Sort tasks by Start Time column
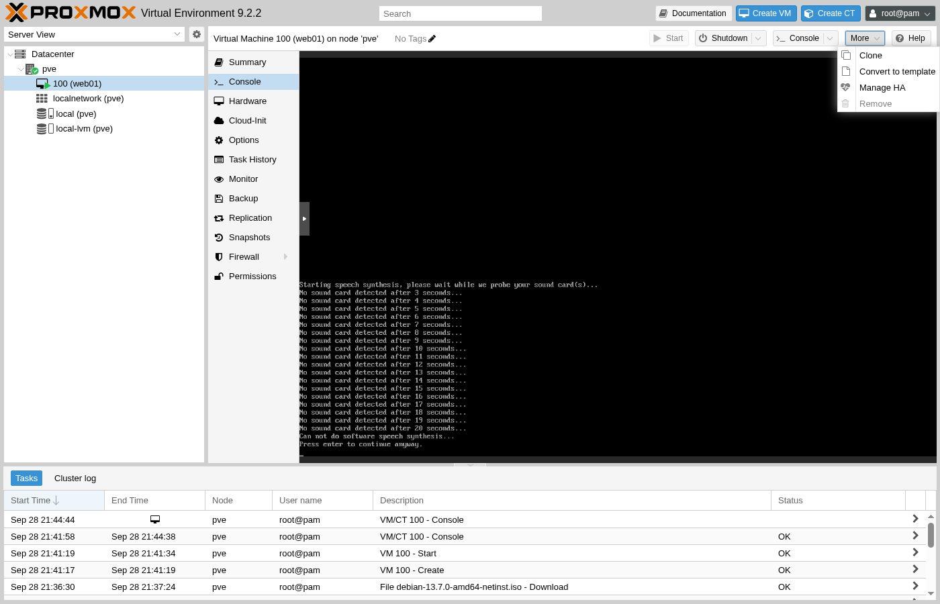 [54, 500]
